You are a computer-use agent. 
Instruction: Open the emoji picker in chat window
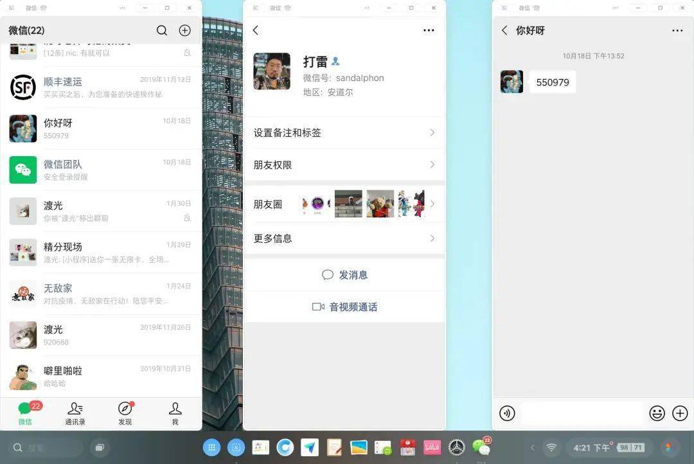[657, 413]
